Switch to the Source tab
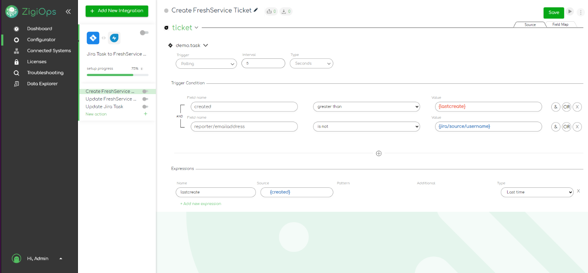Screen dimensions: 588x273 pos(530,25)
